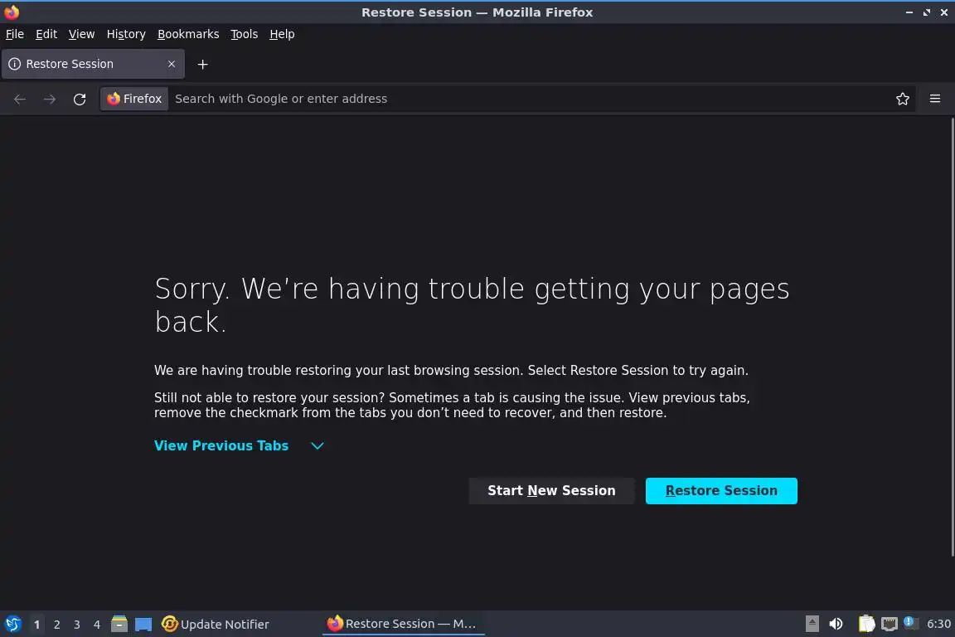Screen dimensions: 955x637
Task: Click the removable media eject tray icon
Action: (812, 624)
